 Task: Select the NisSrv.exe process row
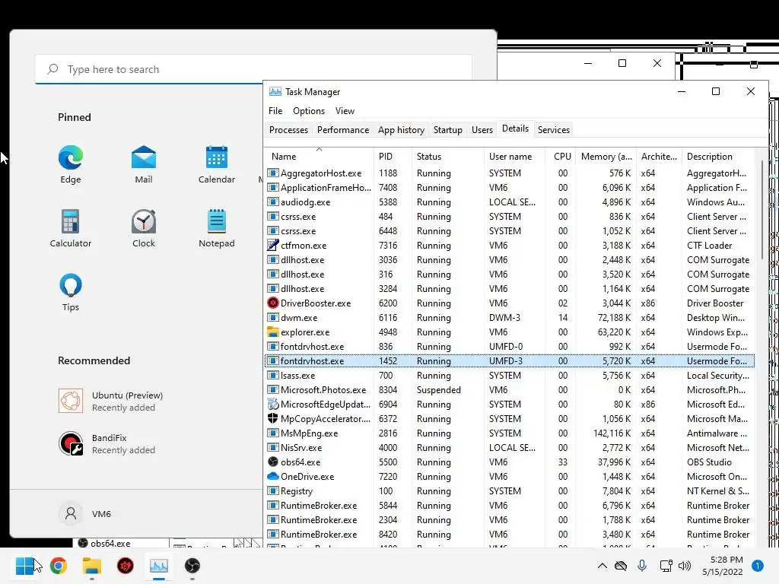coord(510,447)
